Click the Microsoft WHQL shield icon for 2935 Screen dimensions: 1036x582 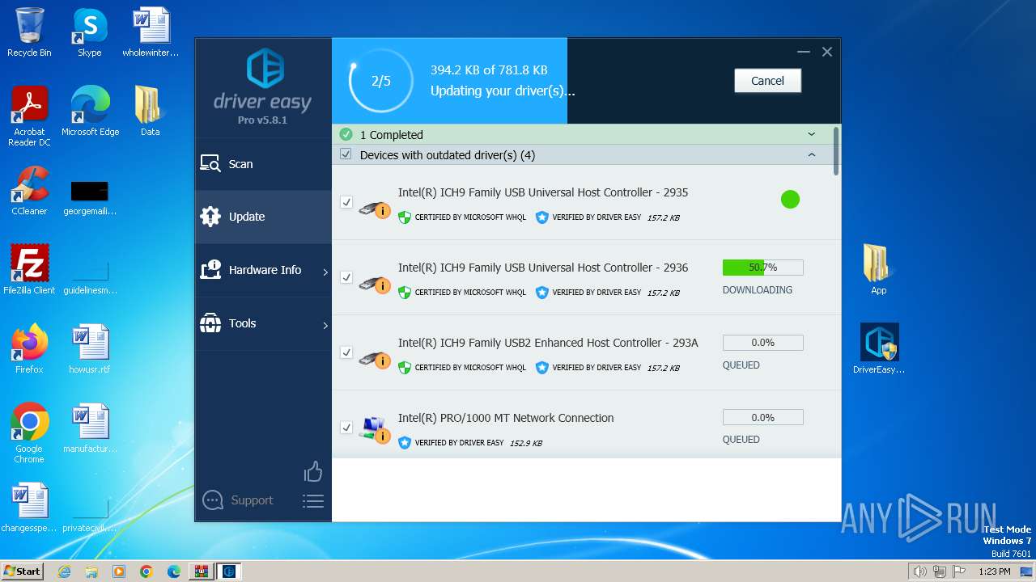tap(405, 217)
